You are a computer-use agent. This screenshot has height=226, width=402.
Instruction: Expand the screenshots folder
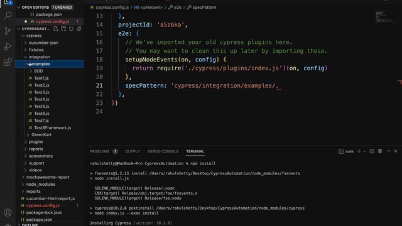(26, 156)
